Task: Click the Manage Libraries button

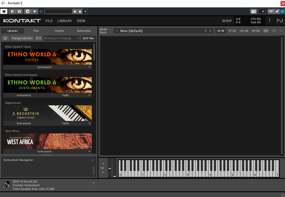Action: click(x=22, y=38)
